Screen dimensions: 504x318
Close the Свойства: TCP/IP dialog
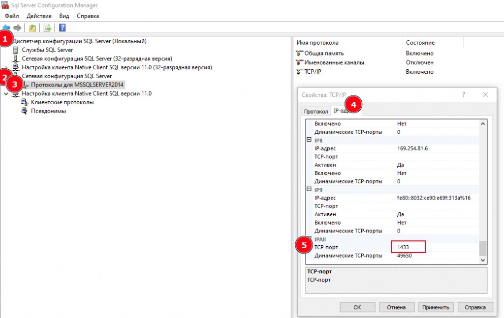pyautogui.click(x=485, y=95)
